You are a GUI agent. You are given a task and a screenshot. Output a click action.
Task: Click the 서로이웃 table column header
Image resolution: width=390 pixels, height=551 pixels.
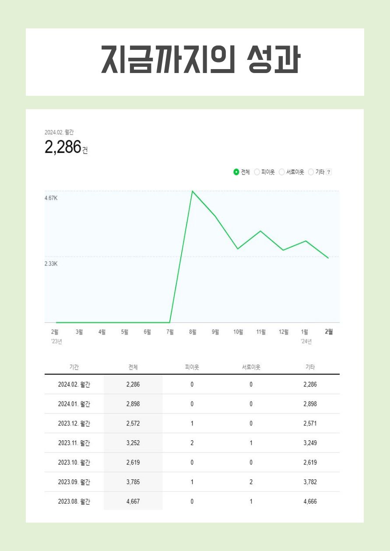coord(251,367)
